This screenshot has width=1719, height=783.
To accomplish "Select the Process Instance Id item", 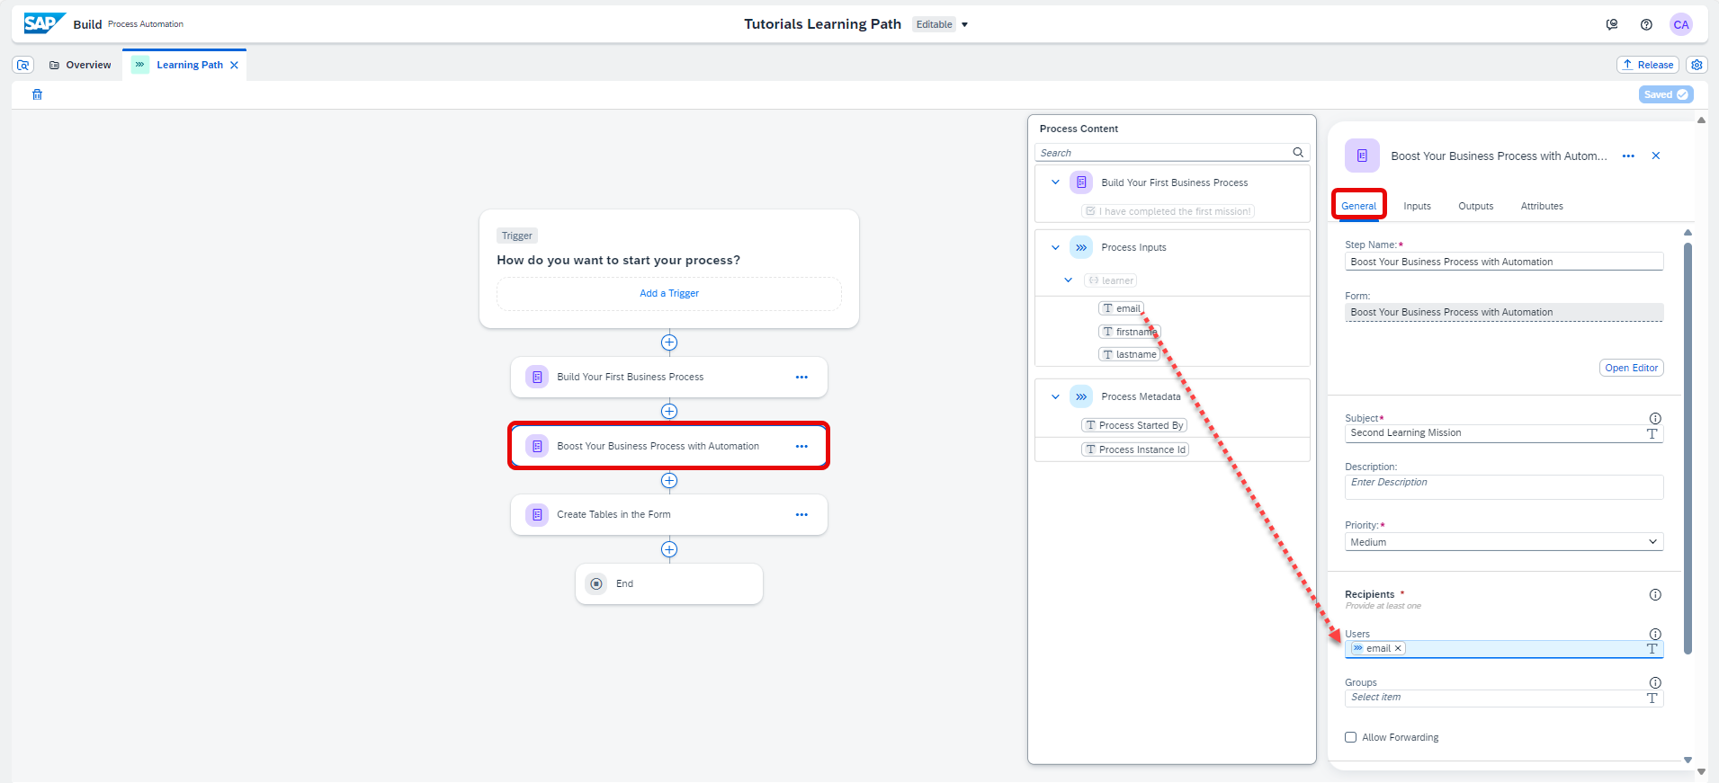I will (1135, 449).
